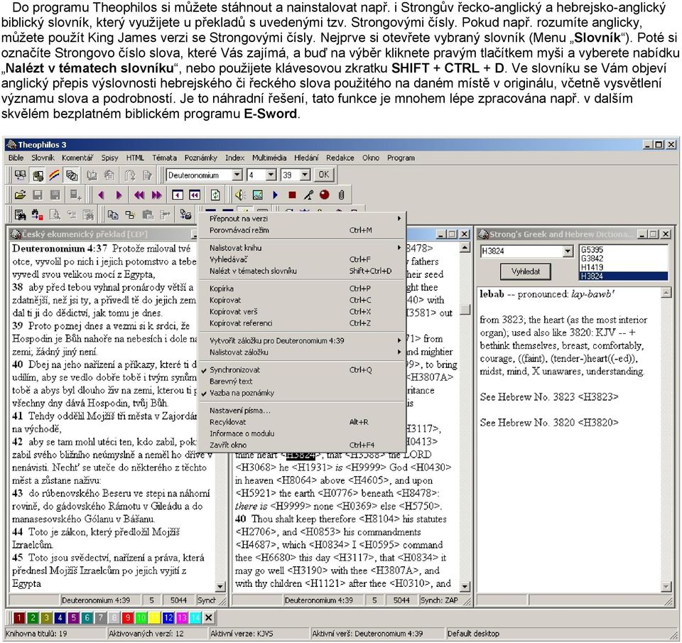Click the single purple right arrow icon
The image size is (682, 643).
(119, 195)
